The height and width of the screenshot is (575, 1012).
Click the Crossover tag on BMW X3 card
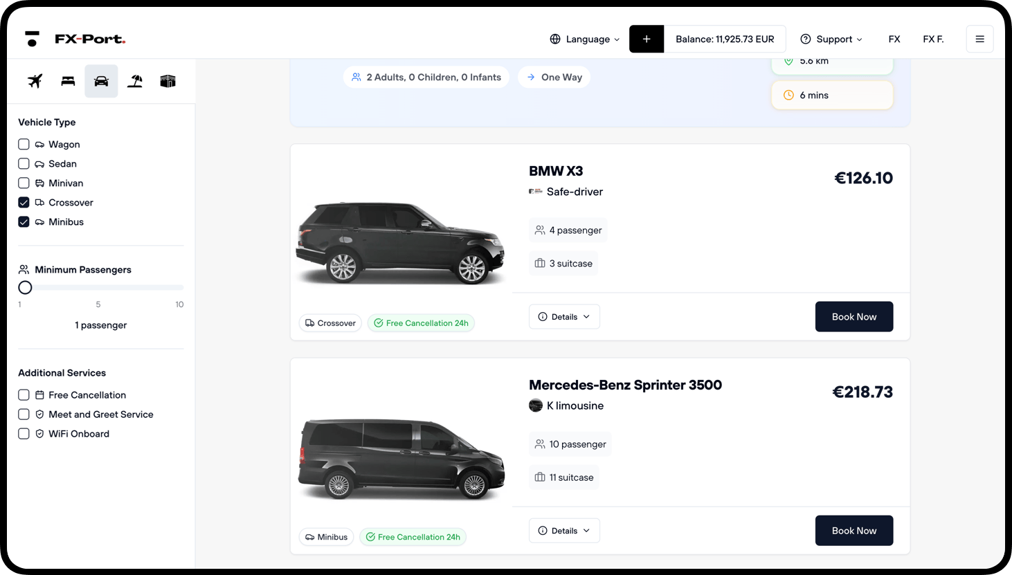[x=330, y=323]
